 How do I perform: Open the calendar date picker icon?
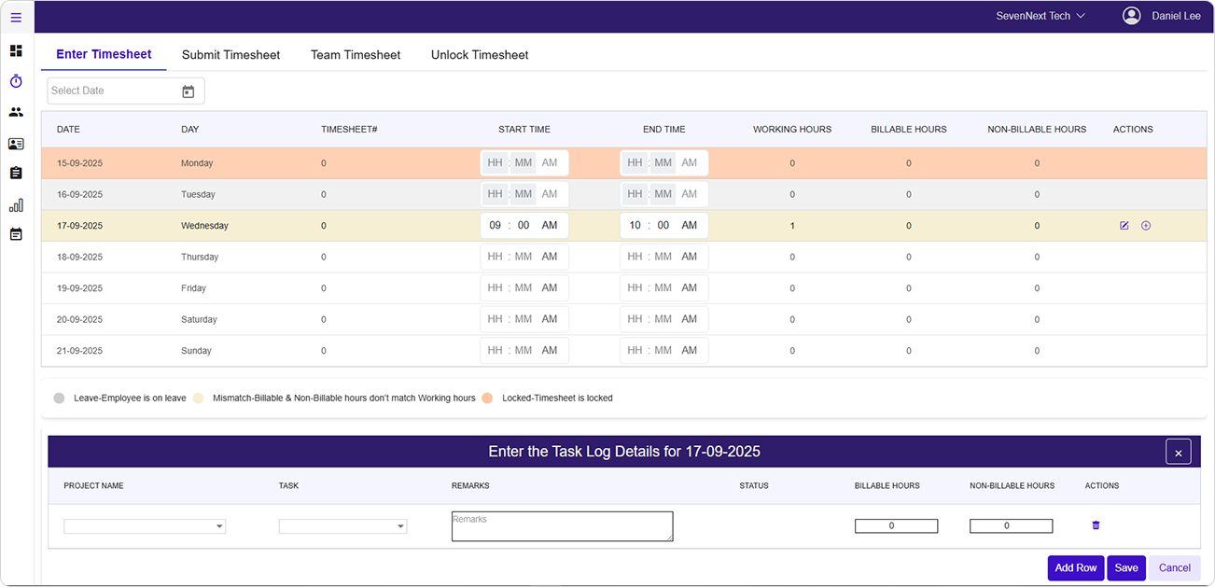click(x=188, y=91)
